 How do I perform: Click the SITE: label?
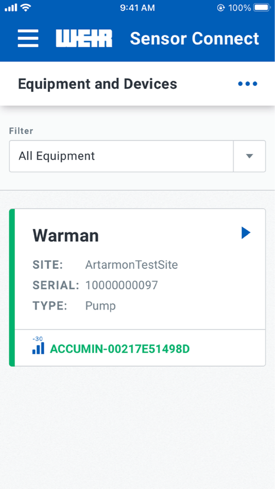[x=48, y=265]
